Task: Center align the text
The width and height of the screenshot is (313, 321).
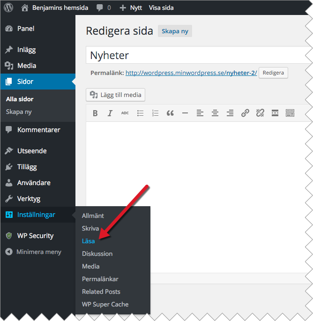Action: [215, 113]
